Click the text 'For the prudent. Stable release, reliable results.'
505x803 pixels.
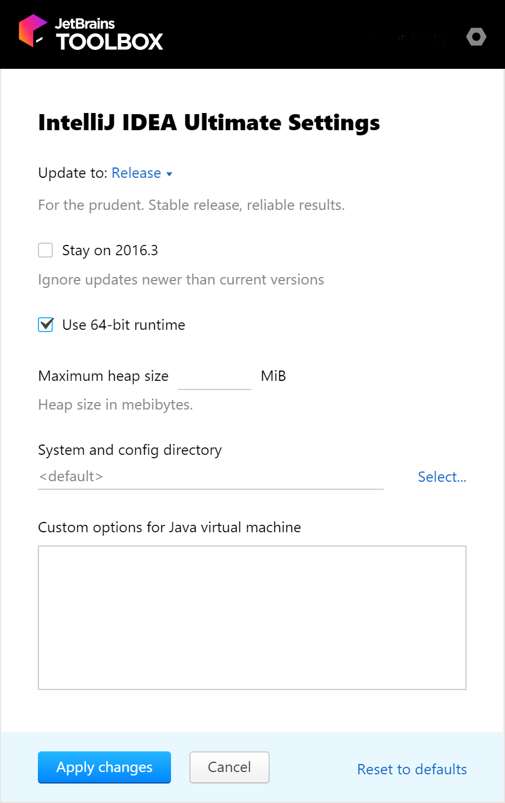[x=191, y=205]
